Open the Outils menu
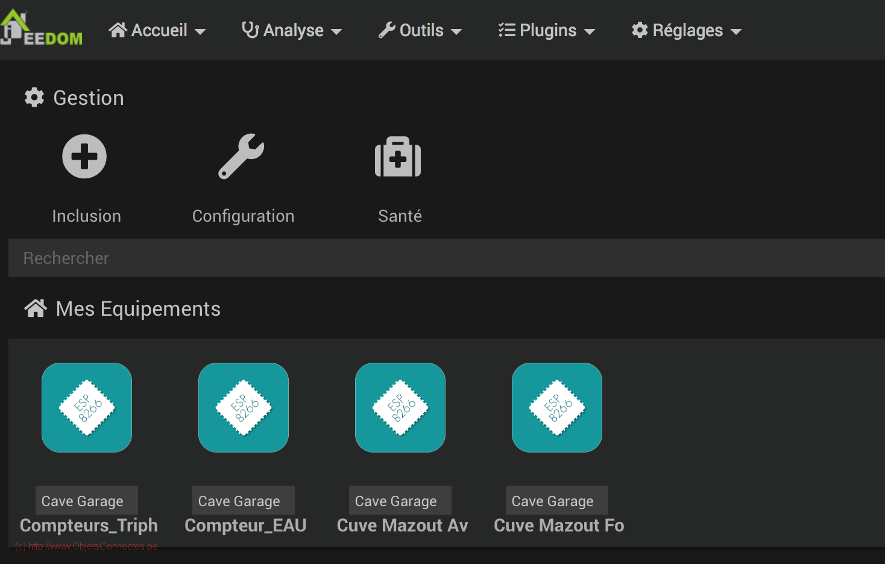Image resolution: width=885 pixels, height=564 pixels. 420,30
